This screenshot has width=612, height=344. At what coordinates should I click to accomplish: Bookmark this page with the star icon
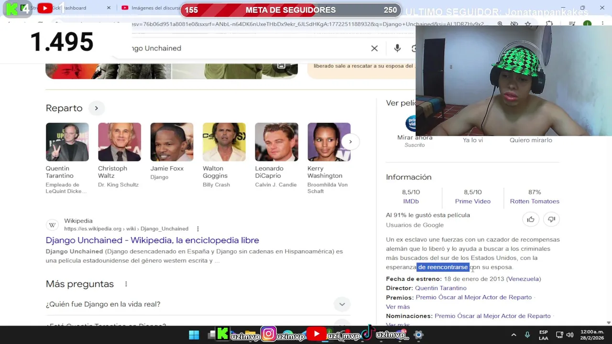(528, 24)
